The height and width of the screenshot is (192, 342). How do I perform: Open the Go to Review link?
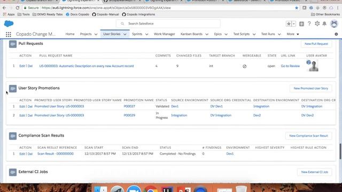click(290, 66)
